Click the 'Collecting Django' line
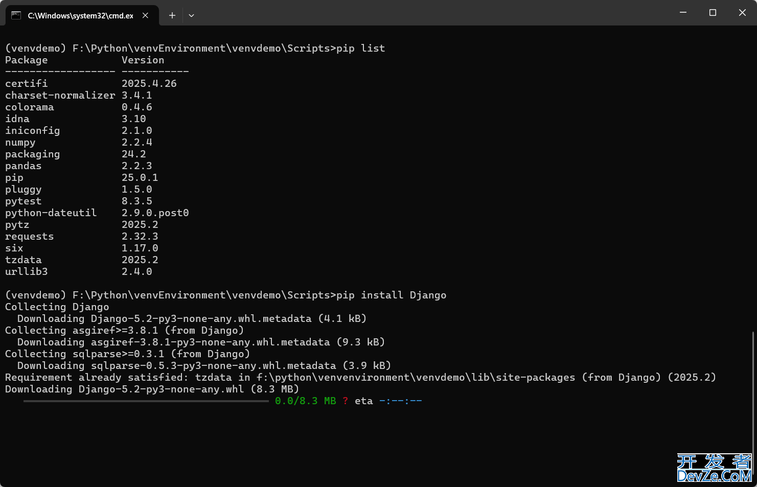The width and height of the screenshot is (757, 487). [57, 307]
